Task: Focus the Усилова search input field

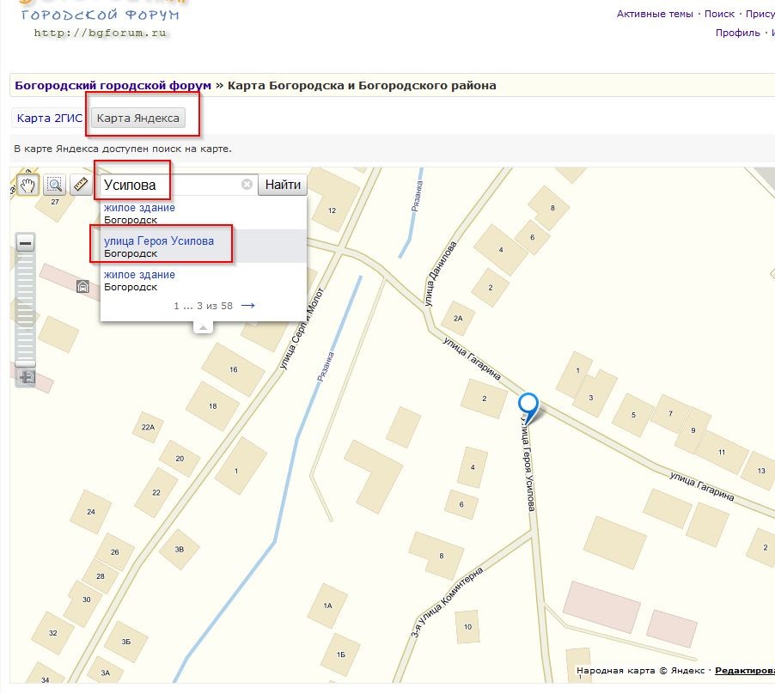Action: click(x=168, y=185)
